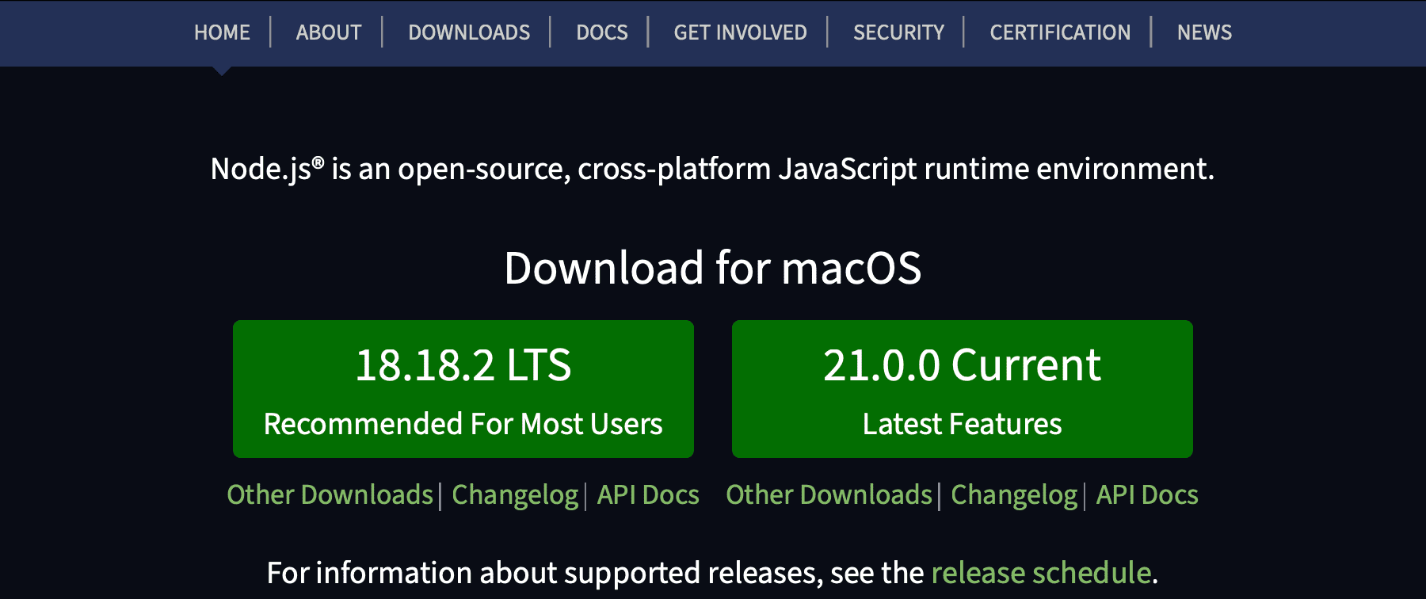Open the HOME navigation item

(x=222, y=32)
